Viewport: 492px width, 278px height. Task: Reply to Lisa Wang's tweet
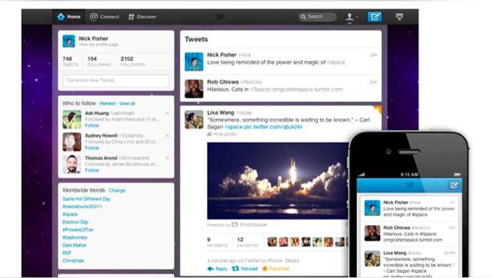coord(218,269)
